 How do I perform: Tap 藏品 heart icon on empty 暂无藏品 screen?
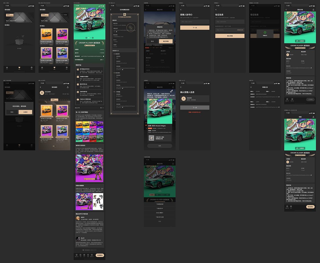point(19,68)
